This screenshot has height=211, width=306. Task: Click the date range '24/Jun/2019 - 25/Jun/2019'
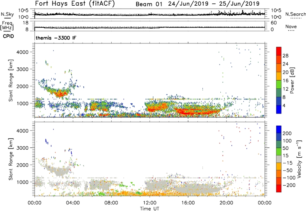(214, 4)
